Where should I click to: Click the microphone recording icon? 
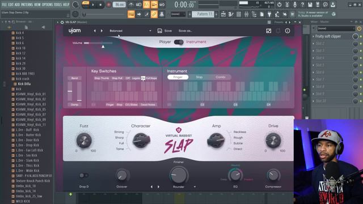coord(295,5)
